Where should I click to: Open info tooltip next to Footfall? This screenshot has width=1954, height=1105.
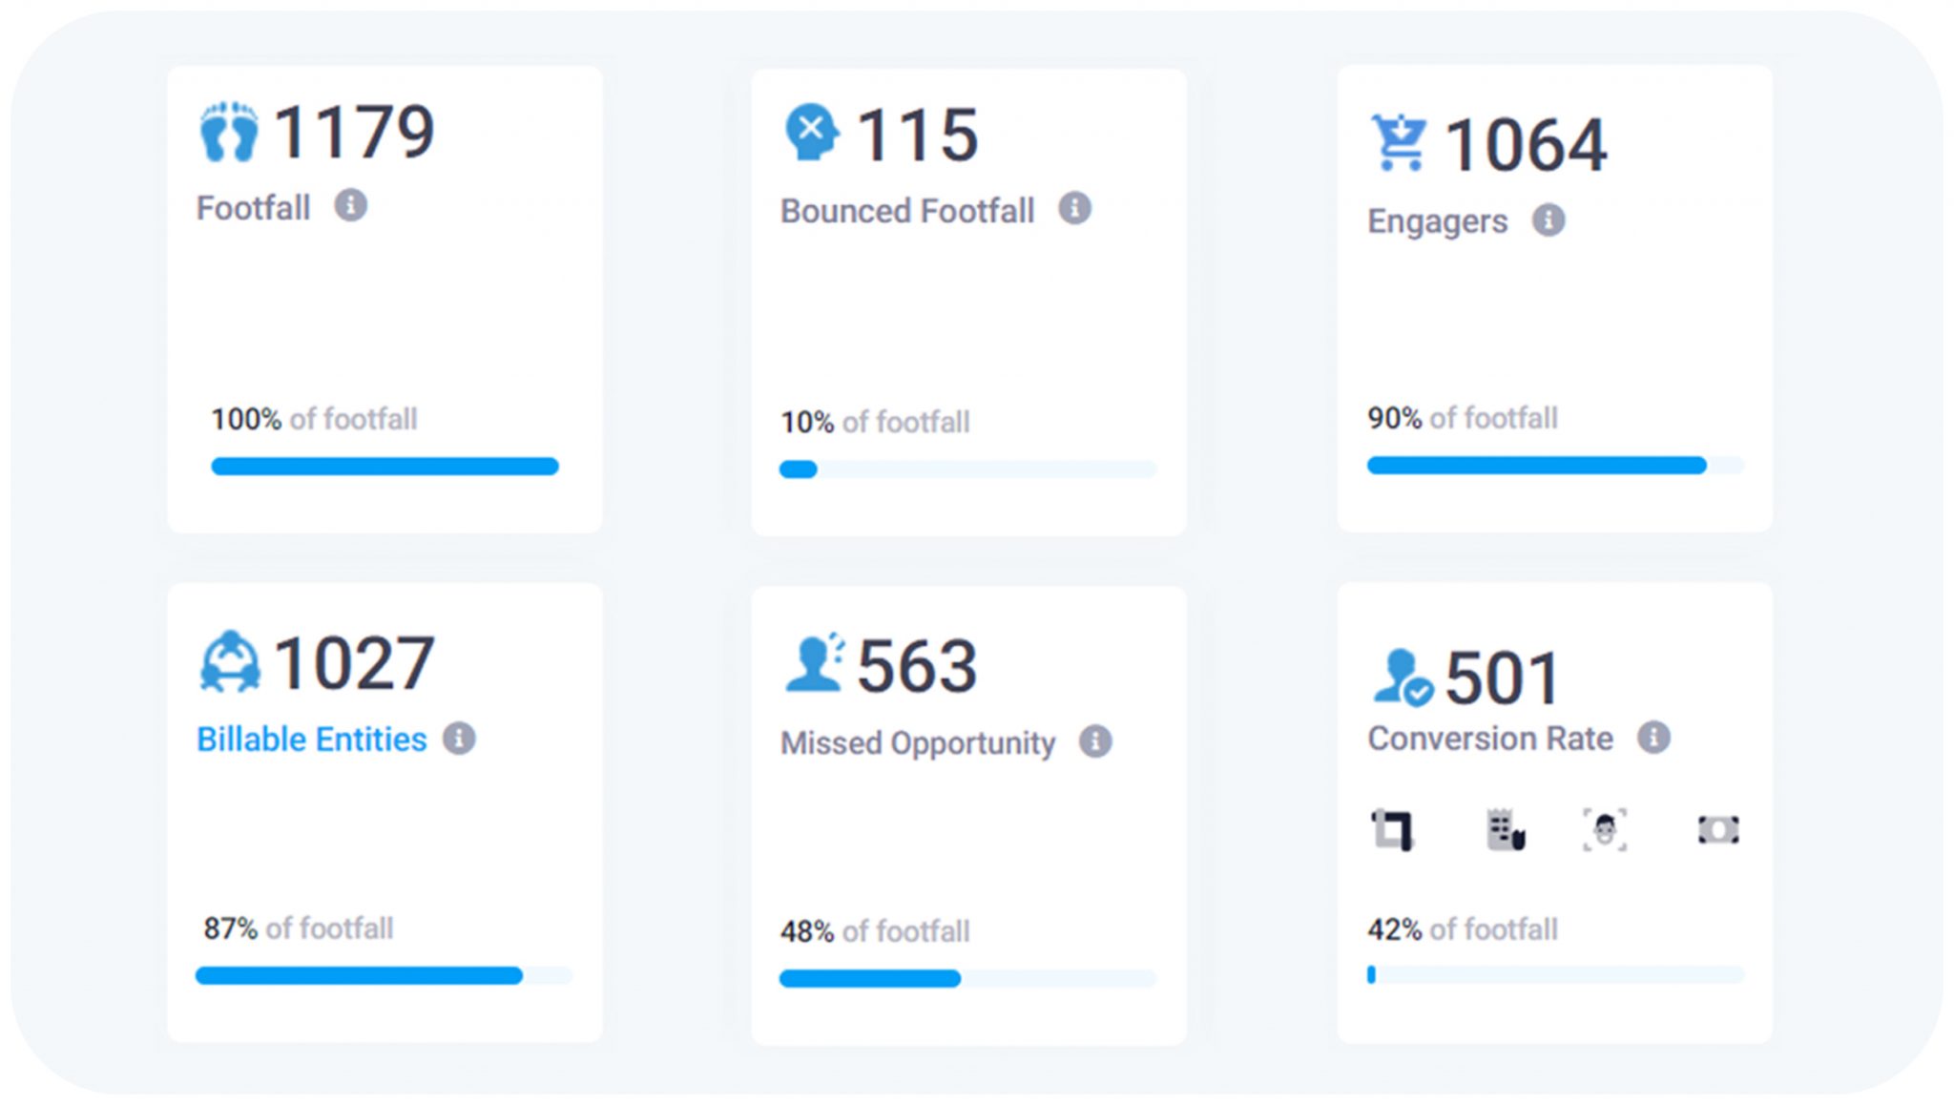[x=350, y=205]
